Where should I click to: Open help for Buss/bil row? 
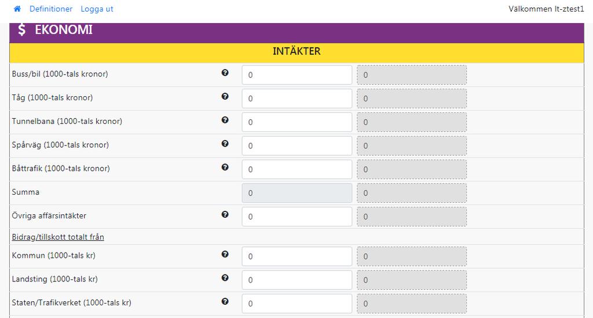225,72
